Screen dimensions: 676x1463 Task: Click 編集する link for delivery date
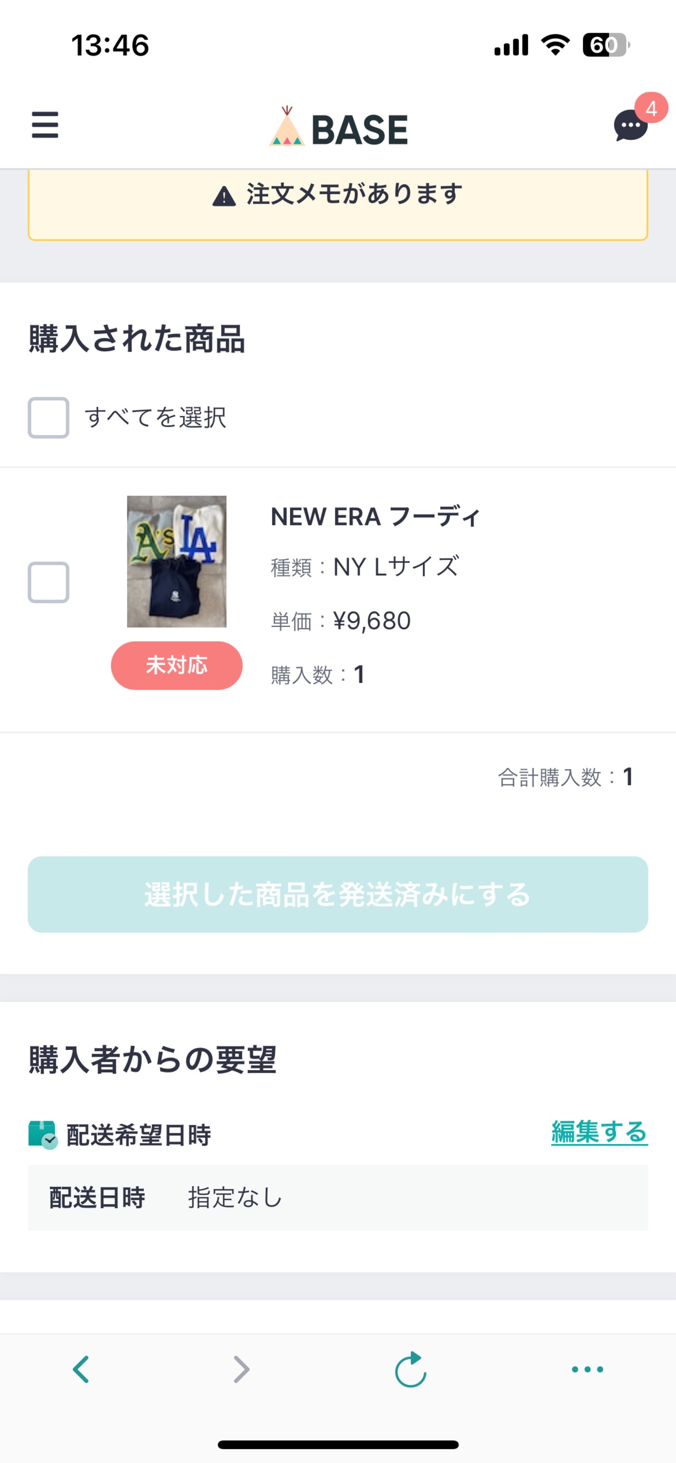(x=599, y=1132)
